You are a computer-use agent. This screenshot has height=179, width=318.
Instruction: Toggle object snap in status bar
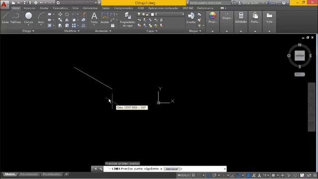point(238,175)
